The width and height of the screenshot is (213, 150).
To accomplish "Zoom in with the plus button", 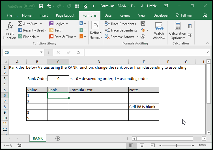I will pos(193,145).
